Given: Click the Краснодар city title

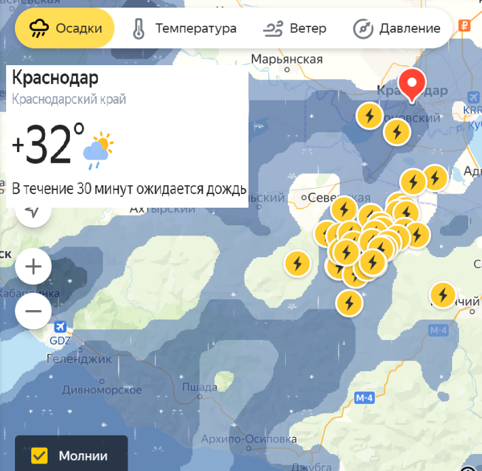Looking at the screenshot, I should click(56, 78).
